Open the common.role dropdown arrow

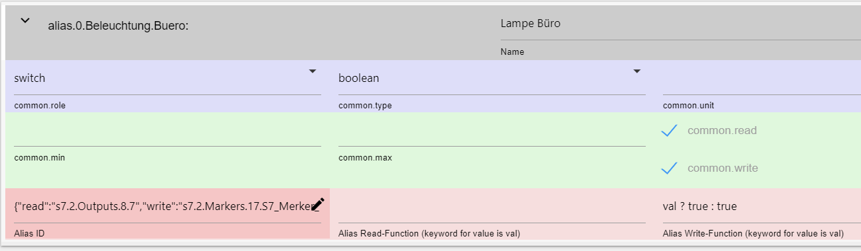[313, 71]
